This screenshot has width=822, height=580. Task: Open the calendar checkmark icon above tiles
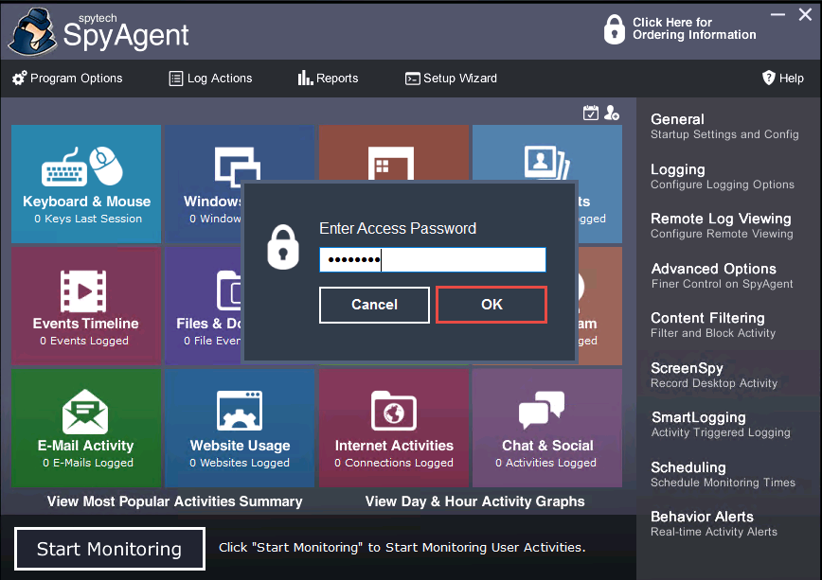(591, 113)
